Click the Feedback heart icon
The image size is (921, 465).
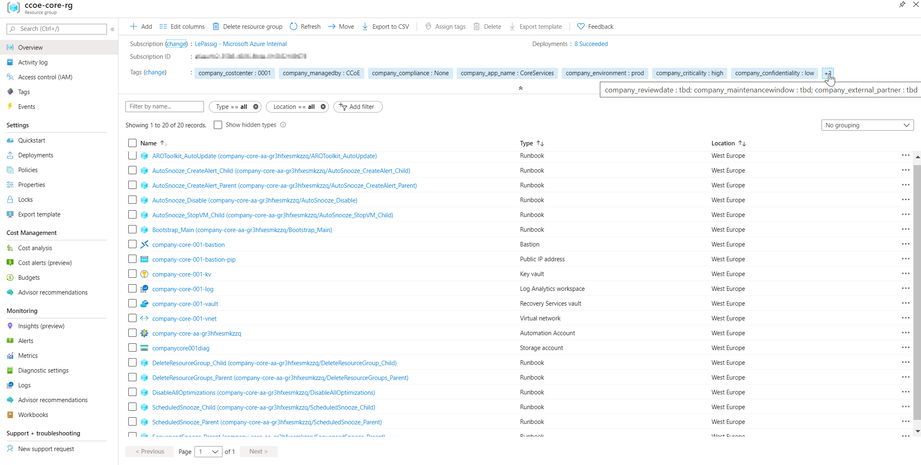coord(581,27)
